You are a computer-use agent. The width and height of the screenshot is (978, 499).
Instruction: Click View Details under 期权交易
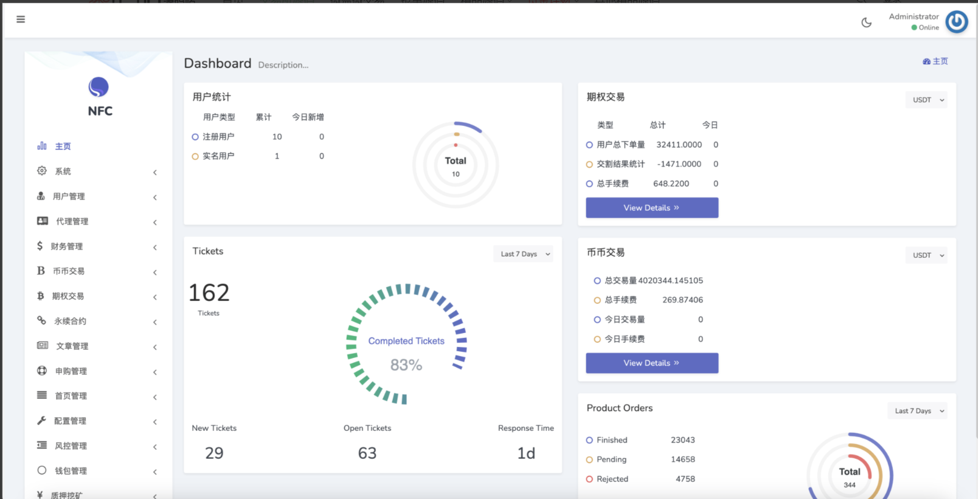651,208
